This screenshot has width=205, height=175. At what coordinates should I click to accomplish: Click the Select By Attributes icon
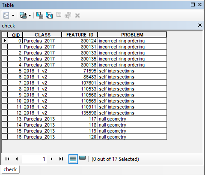click(x=40, y=15)
